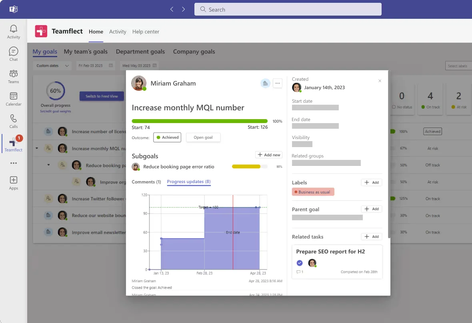The image size is (472, 323).
Task: Select the On track status card
Action: (x=430, y=100)
